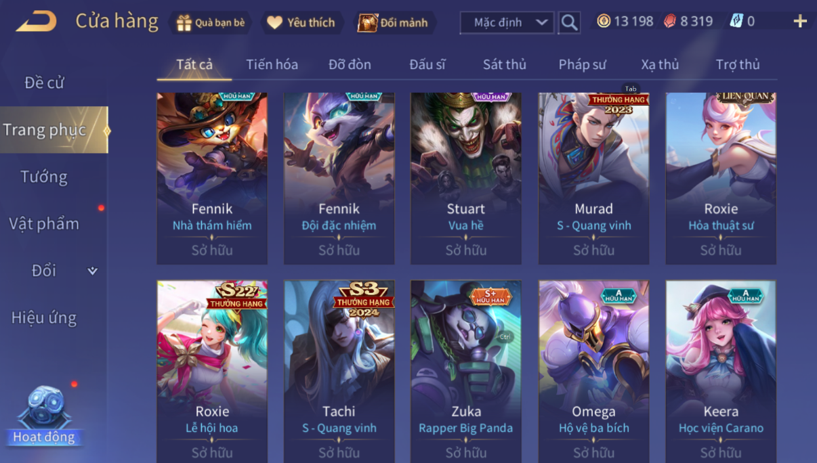
Task: Open the Tướng sidebar category
Action: click(x=44, y=177)
